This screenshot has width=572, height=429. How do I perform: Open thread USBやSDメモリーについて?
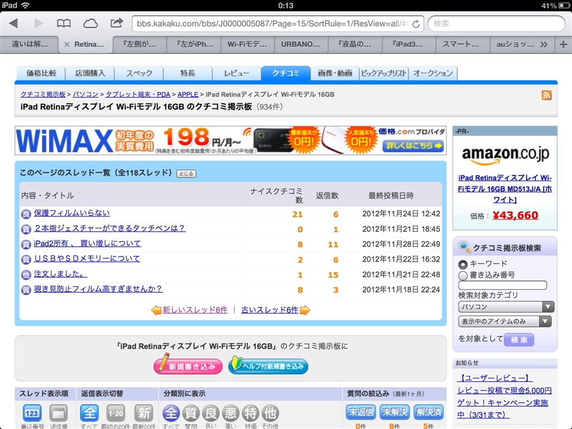click(87, 259)
